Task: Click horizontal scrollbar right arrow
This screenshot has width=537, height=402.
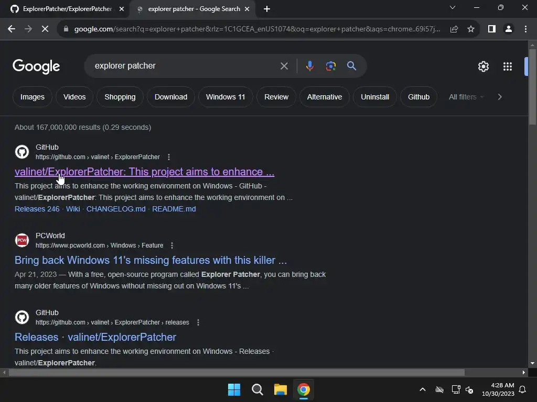Action: coord(524,373)
